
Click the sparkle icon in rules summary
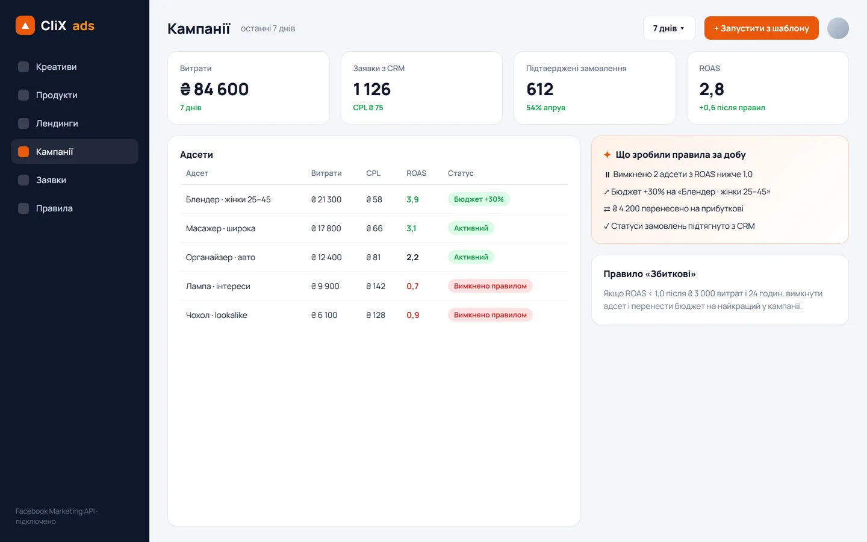pos(607,155)
